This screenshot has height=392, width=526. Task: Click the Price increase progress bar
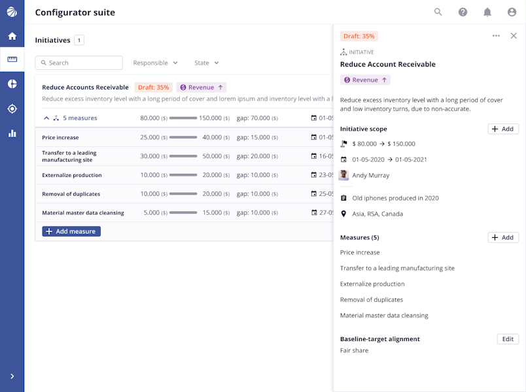[183, 137]
